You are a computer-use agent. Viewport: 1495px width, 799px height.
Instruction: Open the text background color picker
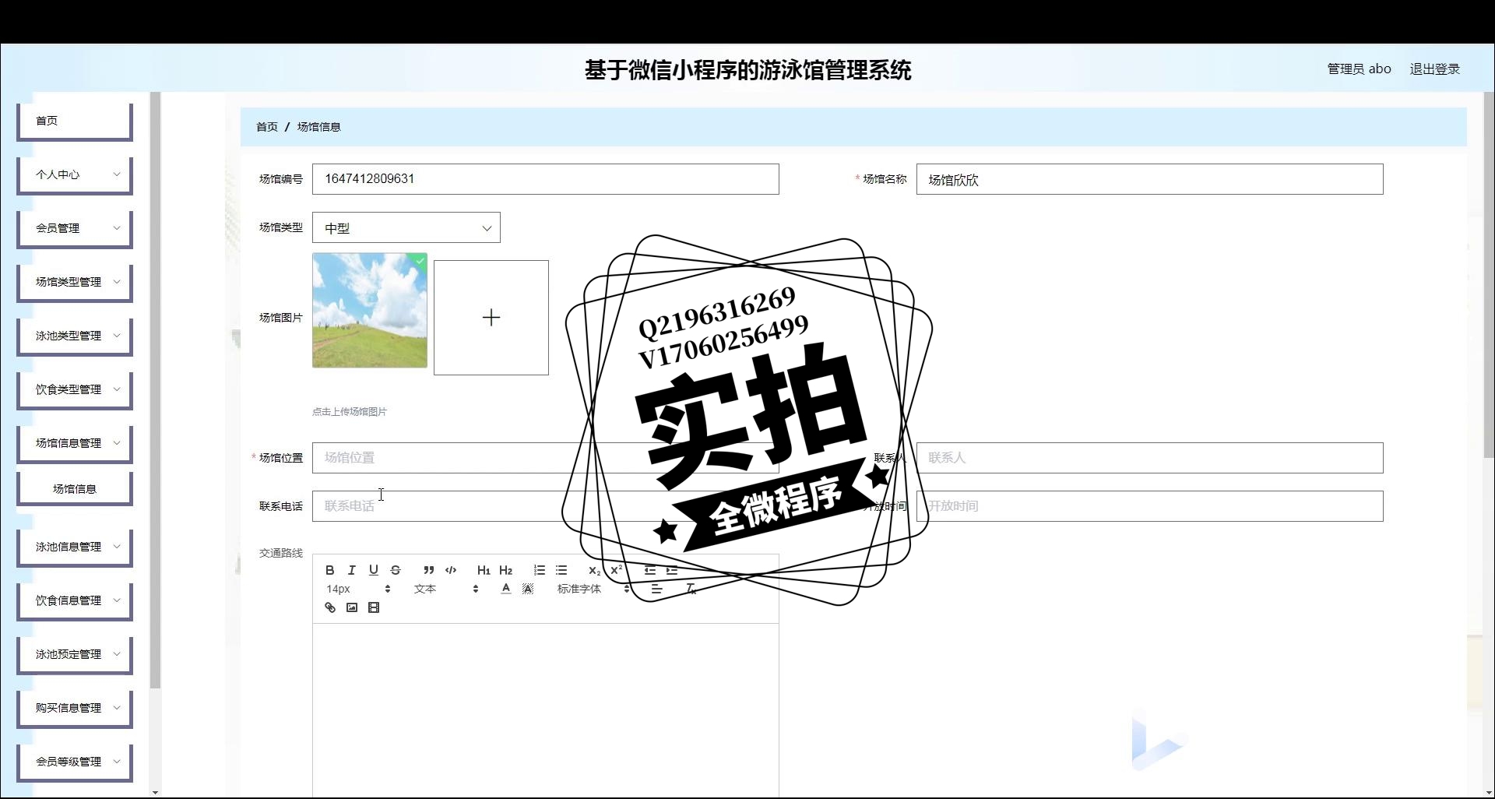528,589
